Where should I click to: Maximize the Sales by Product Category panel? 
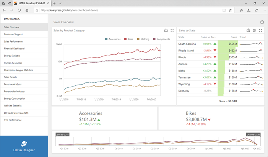coord(172,30)
